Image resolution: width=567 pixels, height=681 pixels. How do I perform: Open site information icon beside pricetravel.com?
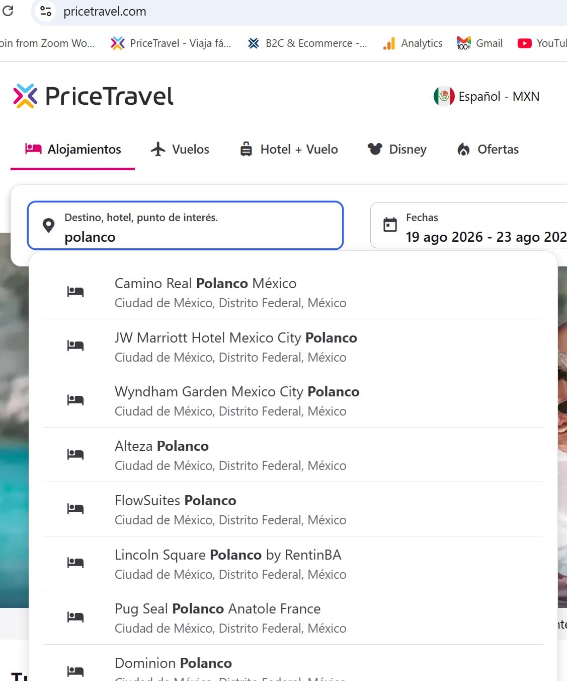pos(46,11)
